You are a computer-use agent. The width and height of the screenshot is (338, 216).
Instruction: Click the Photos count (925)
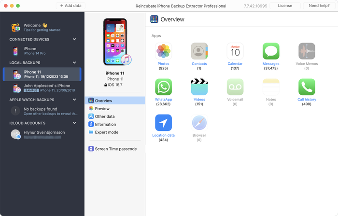(x=163, y=68)
